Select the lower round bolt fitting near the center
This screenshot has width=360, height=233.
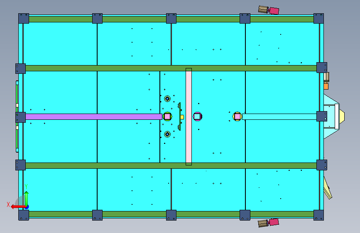coord(167,134)
